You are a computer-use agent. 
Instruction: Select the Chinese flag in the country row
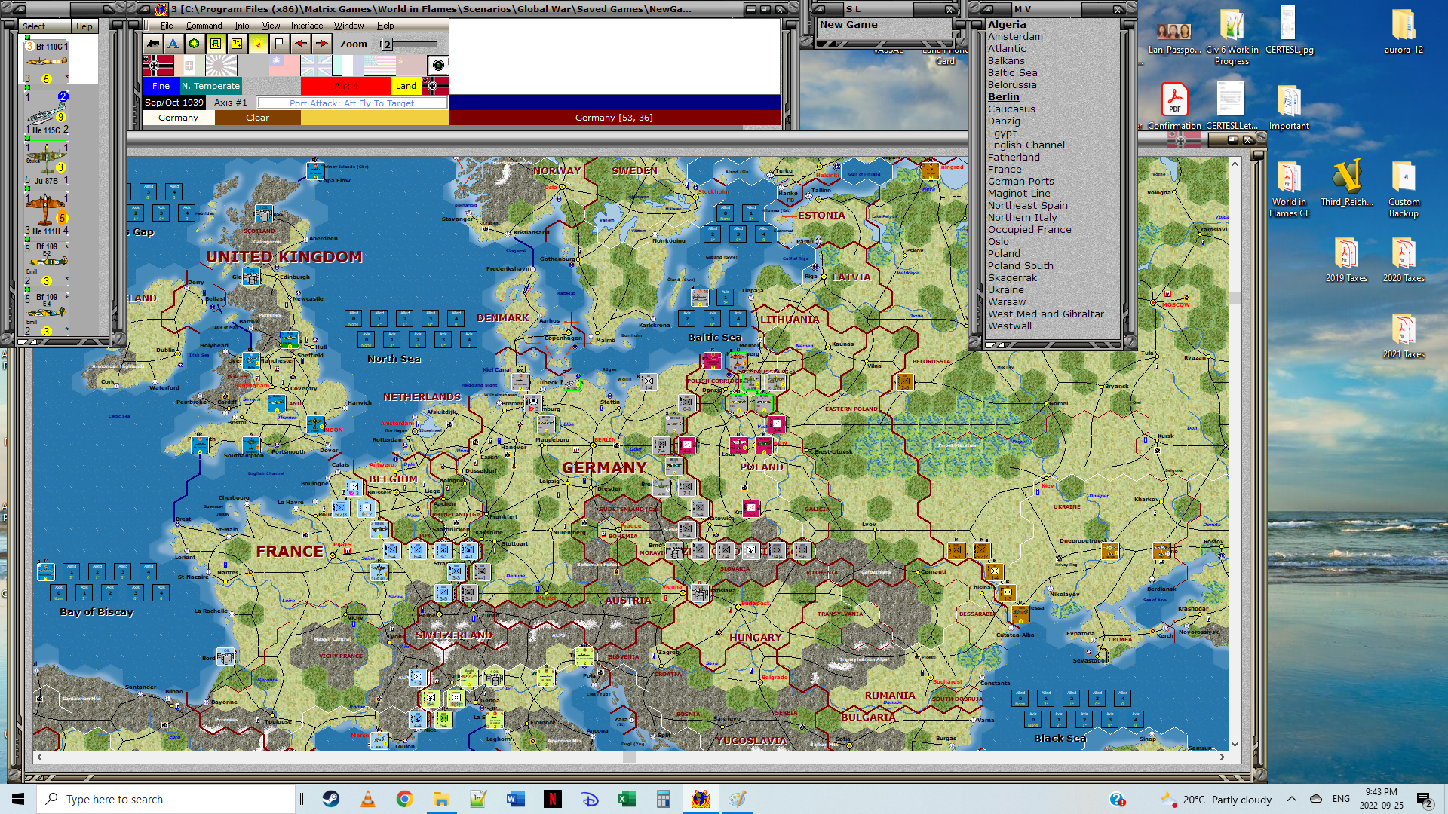coord(284,66)
